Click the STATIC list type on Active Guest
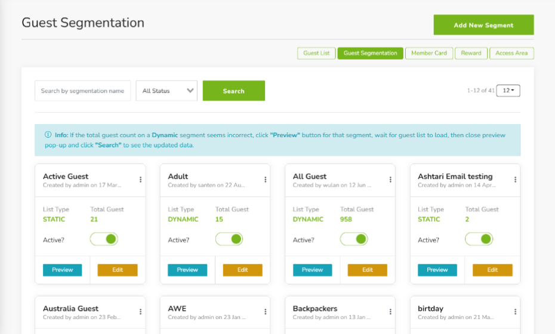The image size is (555, 334). [x=54, y=219]
